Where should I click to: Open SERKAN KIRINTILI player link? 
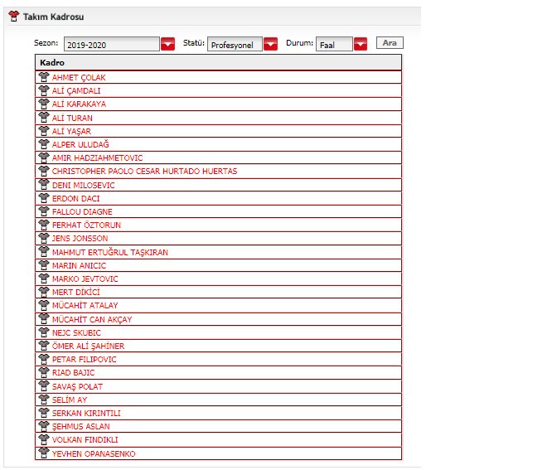point(86,414)
